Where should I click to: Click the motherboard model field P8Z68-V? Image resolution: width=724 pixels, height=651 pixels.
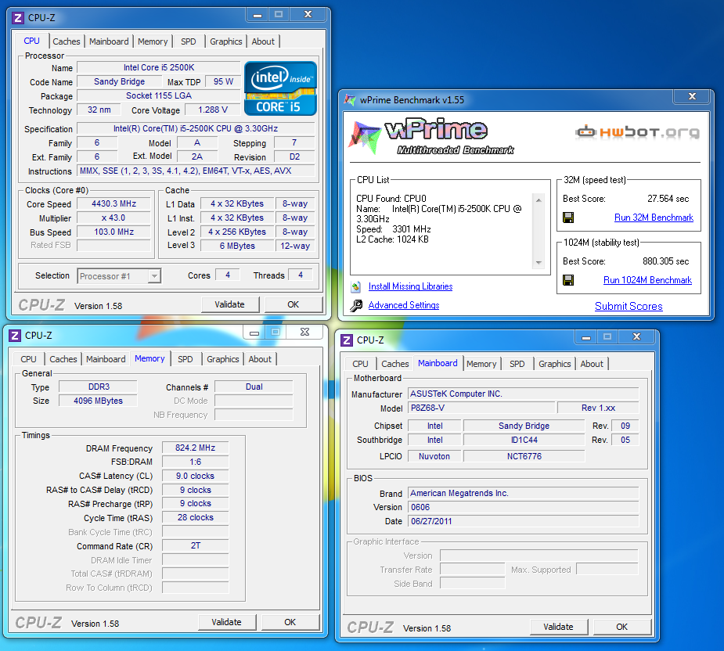[x=481, y=408]
